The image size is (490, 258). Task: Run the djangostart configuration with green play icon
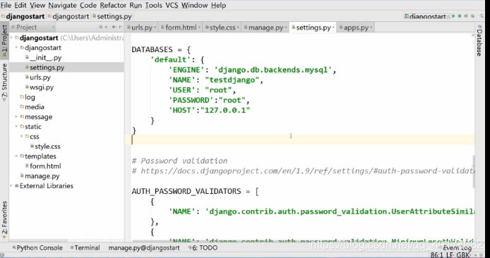point(454,16)
